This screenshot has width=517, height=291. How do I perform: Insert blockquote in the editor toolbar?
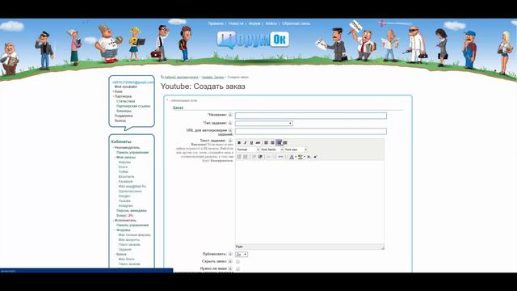tap(260, 157)
